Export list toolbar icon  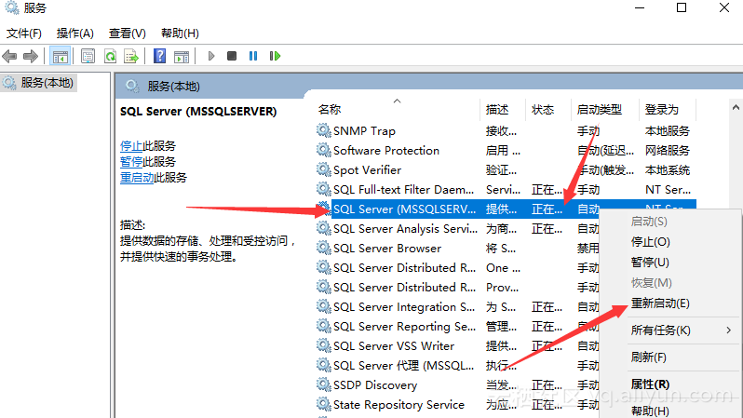[x=130, y=57]
